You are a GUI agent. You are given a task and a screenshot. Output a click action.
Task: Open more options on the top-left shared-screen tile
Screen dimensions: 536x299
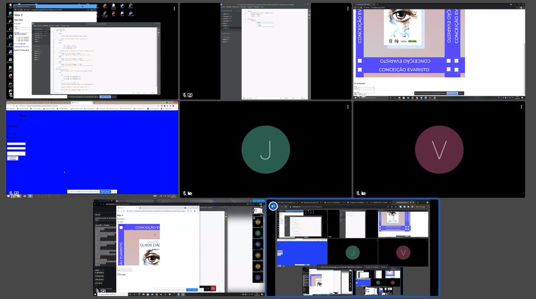click(x=174, y=8)
